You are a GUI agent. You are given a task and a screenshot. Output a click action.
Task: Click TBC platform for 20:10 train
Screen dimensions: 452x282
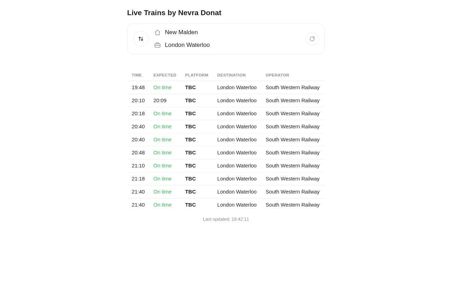pyautogui.click(x=190, y=100)
